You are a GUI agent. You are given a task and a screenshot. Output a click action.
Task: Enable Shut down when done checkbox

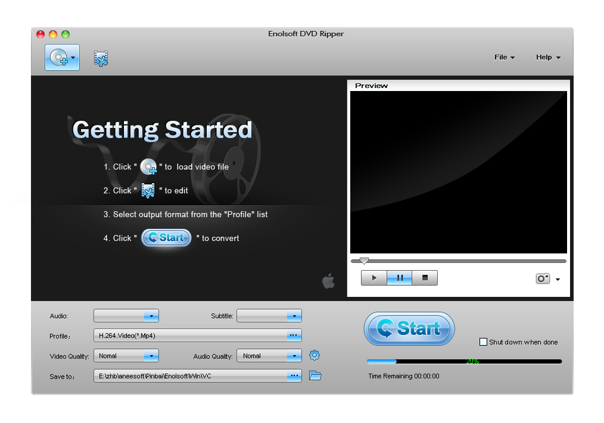483,341
